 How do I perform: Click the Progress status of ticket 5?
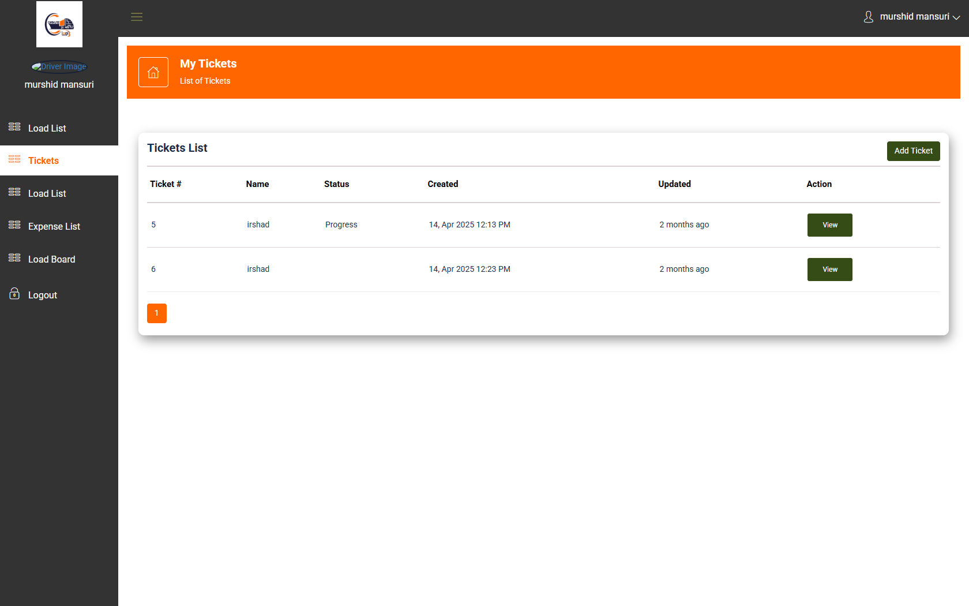click(x=341, y=225)
